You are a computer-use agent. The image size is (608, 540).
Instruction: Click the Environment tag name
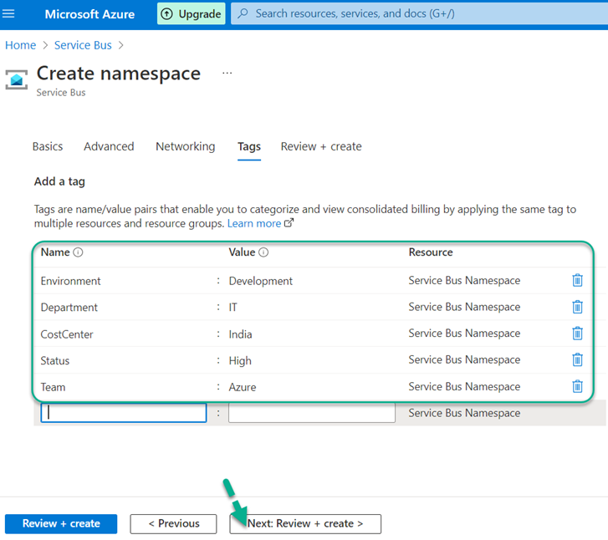pyautogui.click(x=70, y=281)
